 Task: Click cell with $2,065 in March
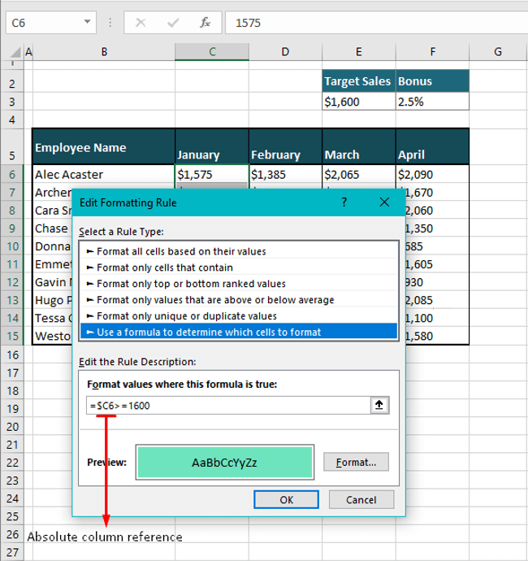pyautogui.click(x=359, y=174)
